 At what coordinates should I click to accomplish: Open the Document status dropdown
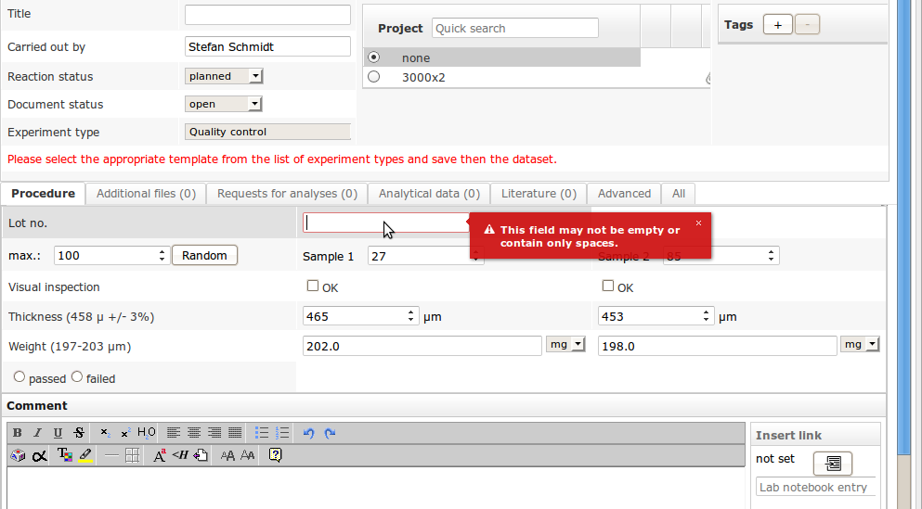(225, 104)
